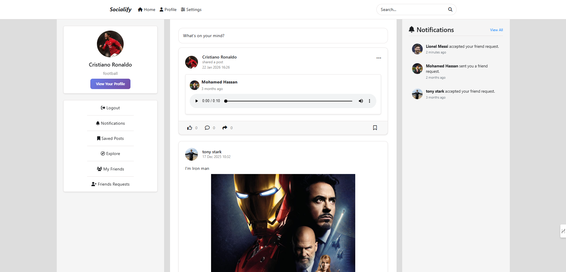Open comments on the shared post
Viewport: 566px width, 272px height.
pyautogui.click(x=207, y=128)
